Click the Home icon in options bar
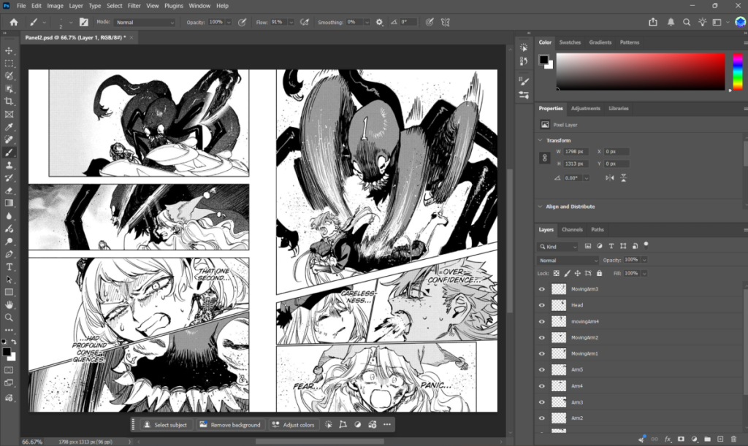Viewport: 748px width, 446px height. tap(14, 22)
